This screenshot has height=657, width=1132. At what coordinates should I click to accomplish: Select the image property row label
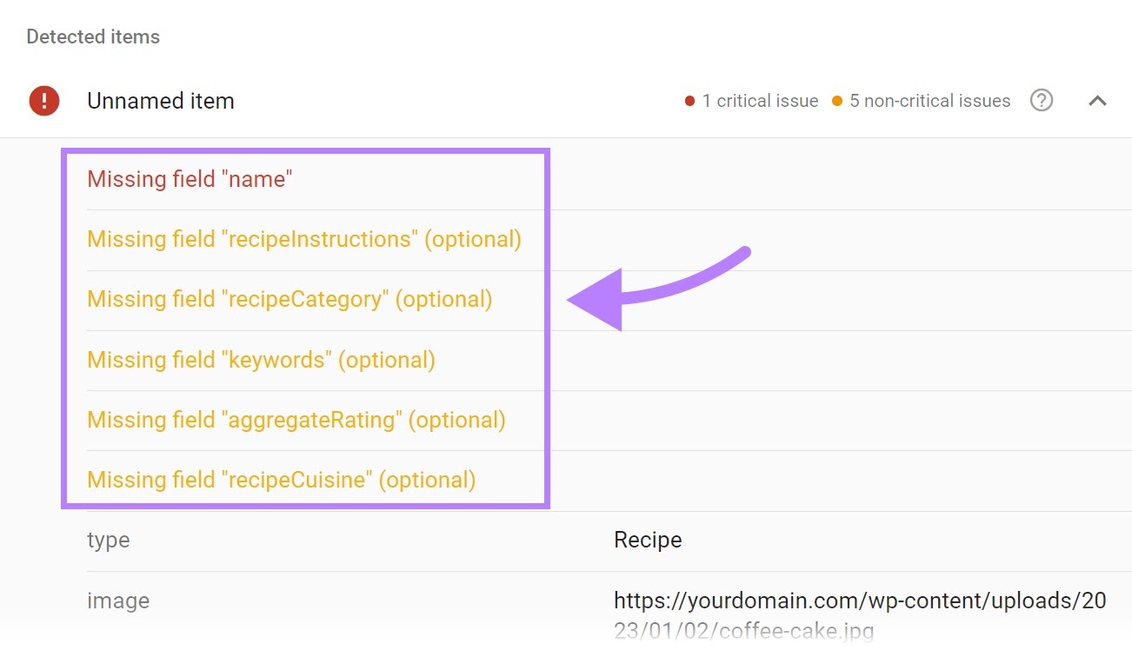pyautogui.click(x=118, y=601)
